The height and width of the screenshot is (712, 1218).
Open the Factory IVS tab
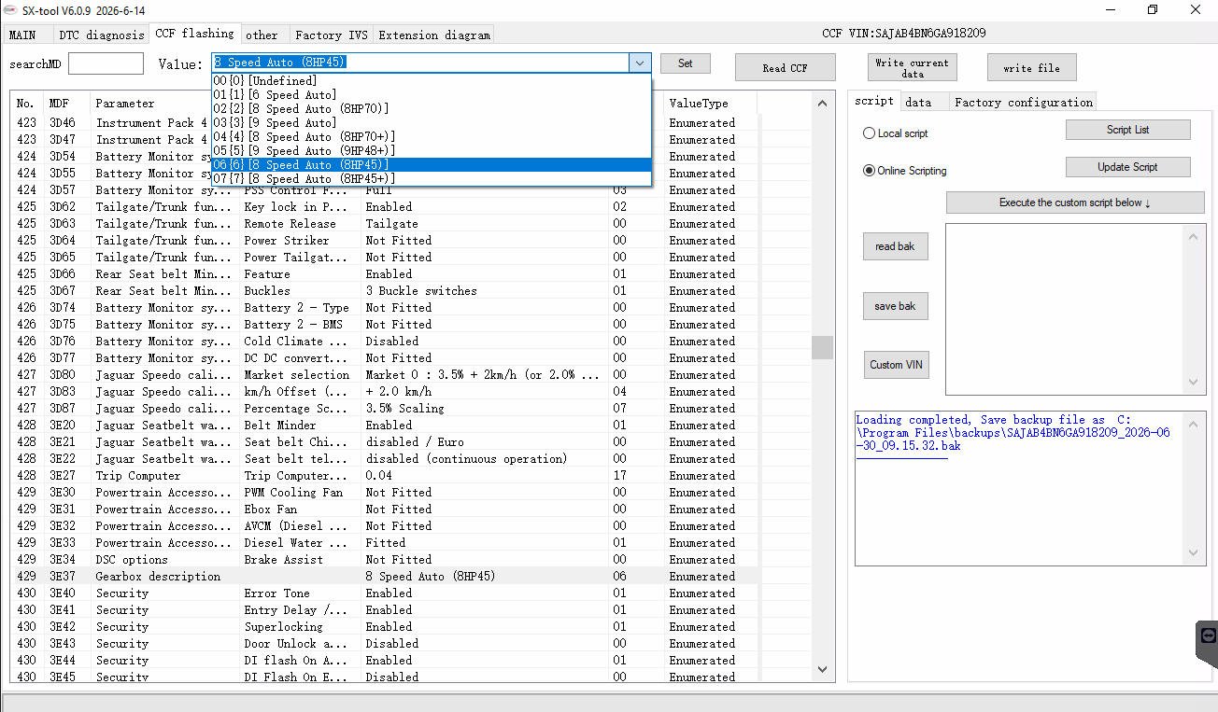click(332, 35)
